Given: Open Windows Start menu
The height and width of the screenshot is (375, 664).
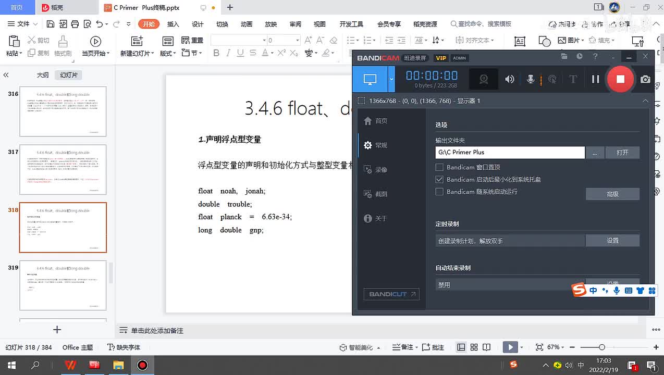Looking at the screenshot, I should click(11, 365).
